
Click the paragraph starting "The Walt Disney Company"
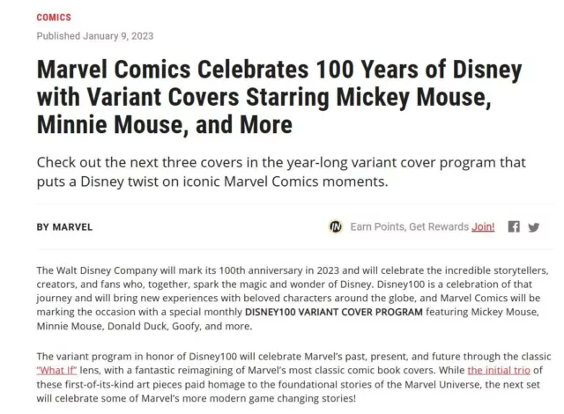(x=293, y=298)
